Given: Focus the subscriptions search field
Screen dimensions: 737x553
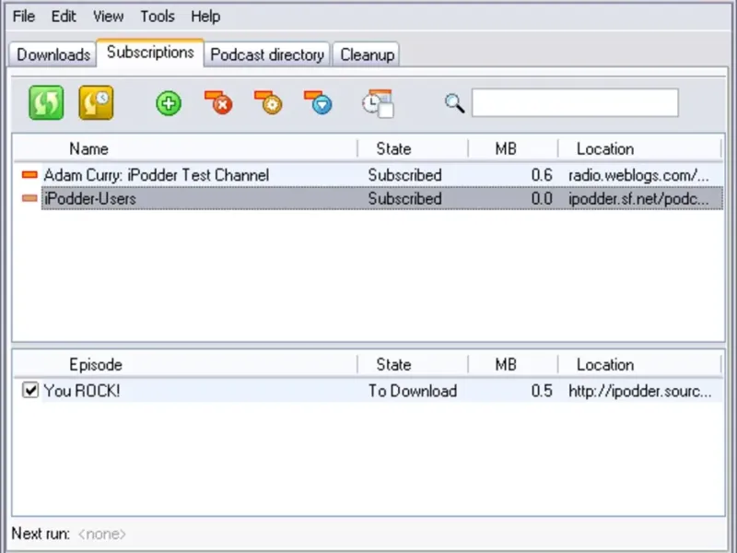Looking at the screenshot, I should pyautogui.click(x=575, y=102).
